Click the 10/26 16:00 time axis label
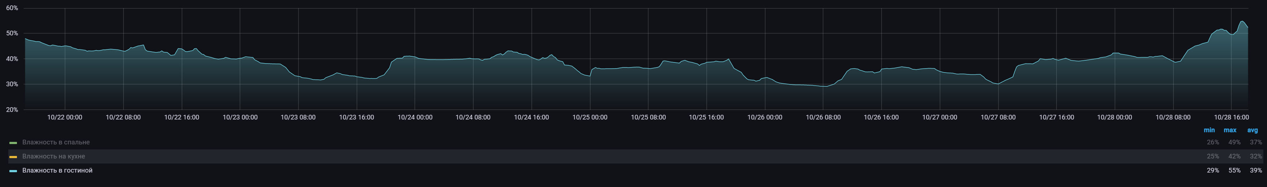Image resolution: width=1267 pixels, height=187 pixels. [881, 117]
